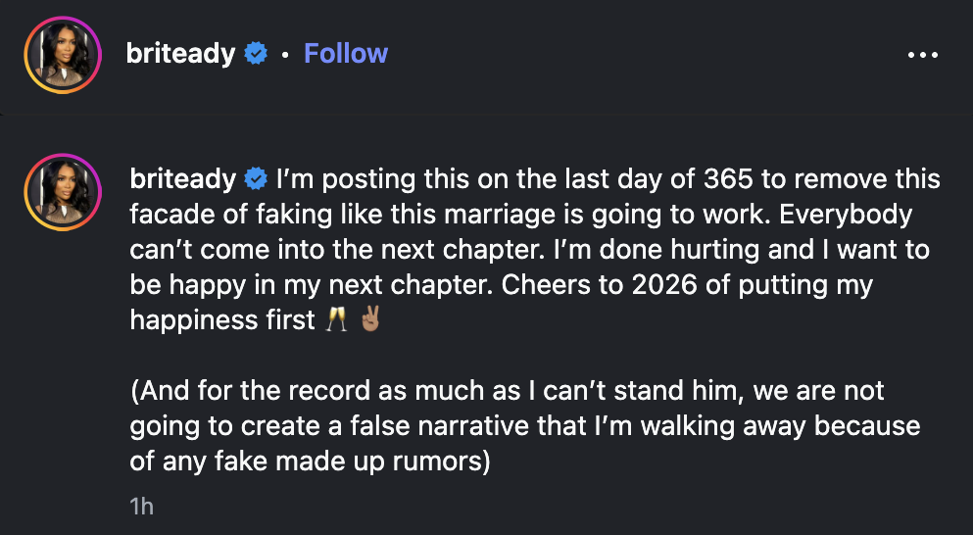This screenshot has height=535, width=973.
Task: Click the verified badge in post header
Action: pyautogui.click(x=256, y=54)
